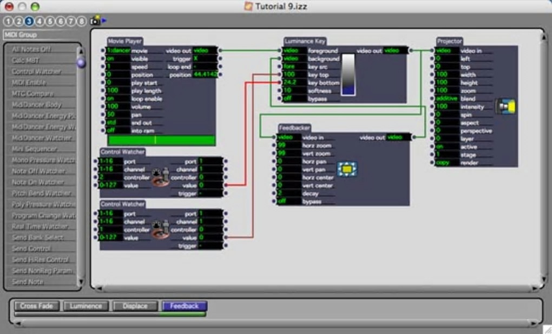Edit Movie Player speed value field

pos(118,66)
